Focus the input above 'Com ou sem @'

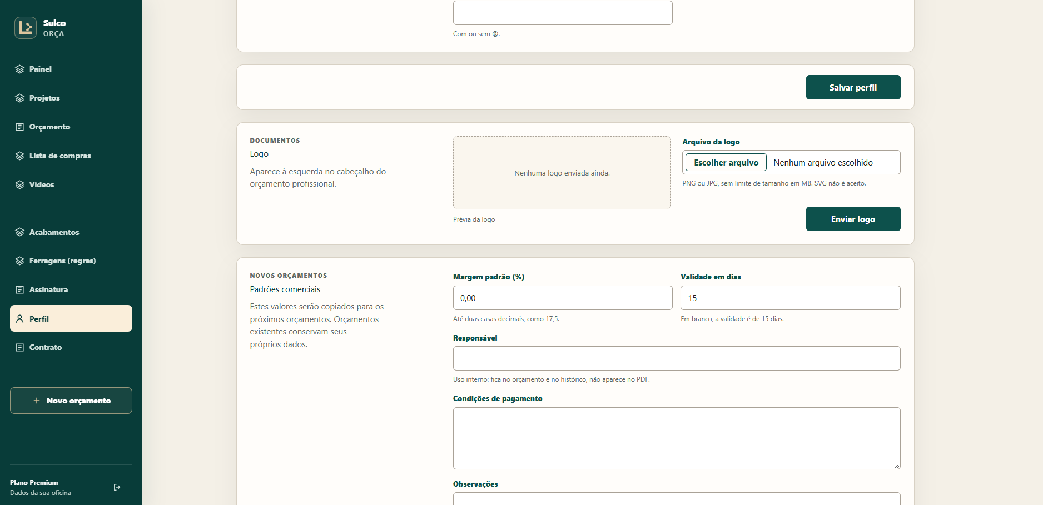tap(563, 13)
